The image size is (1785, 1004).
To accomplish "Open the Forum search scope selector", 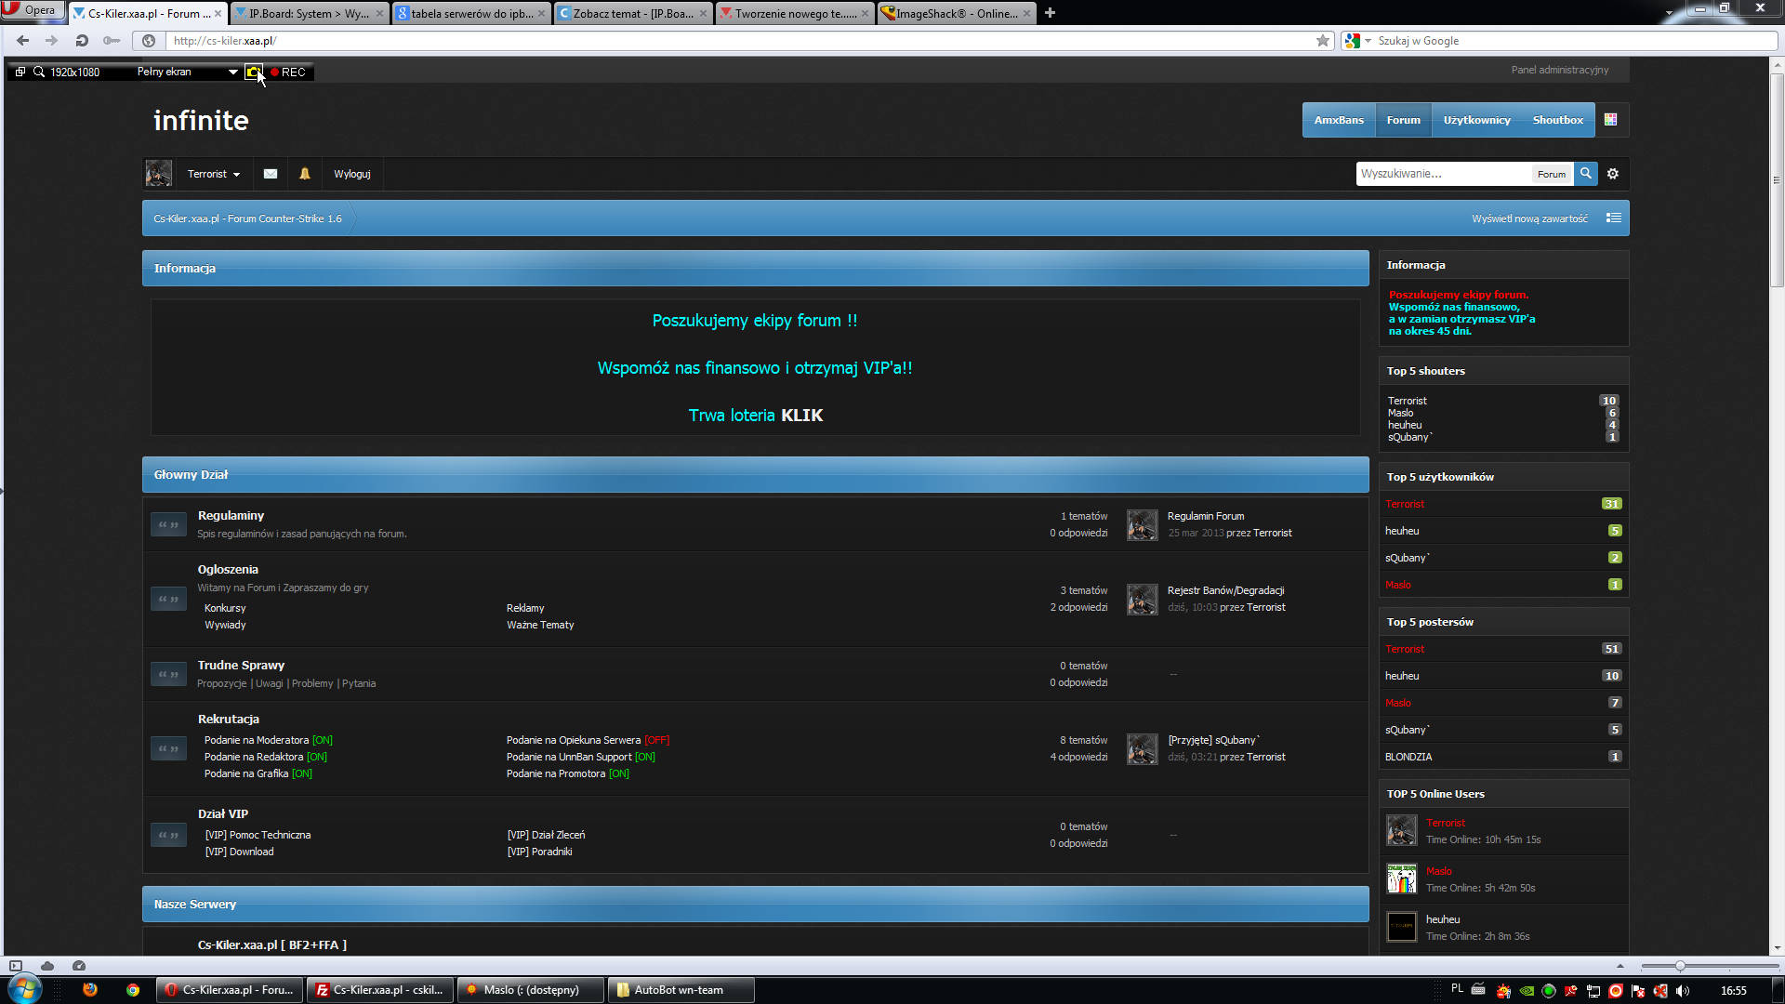I will [1551, 174].
